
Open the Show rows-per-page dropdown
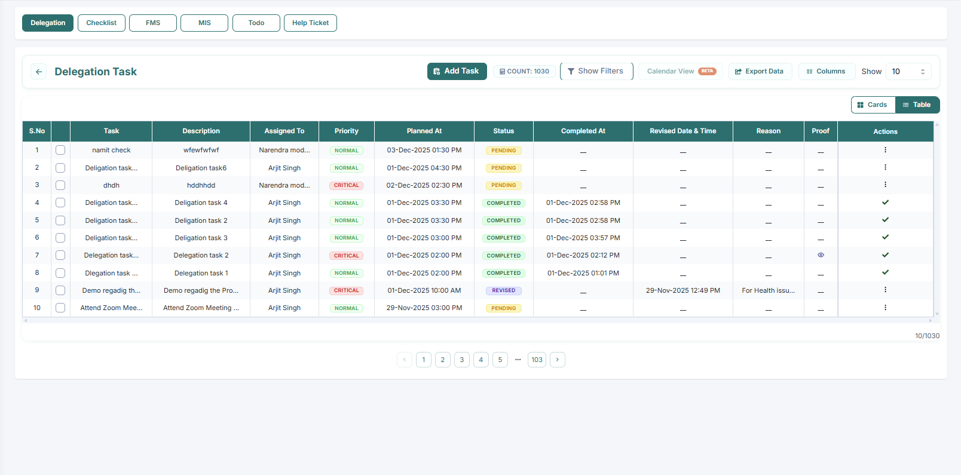[908, 72]
